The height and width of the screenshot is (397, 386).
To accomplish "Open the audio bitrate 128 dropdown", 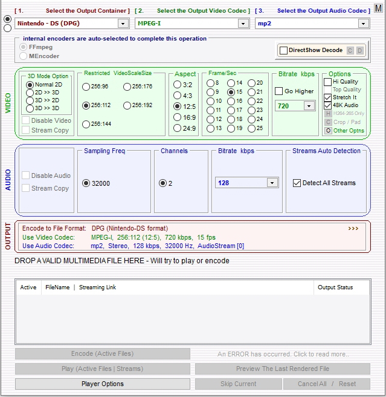I will pos(271,183).
